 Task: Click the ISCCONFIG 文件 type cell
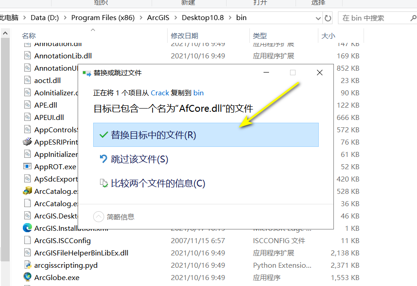tap(279, 240)
